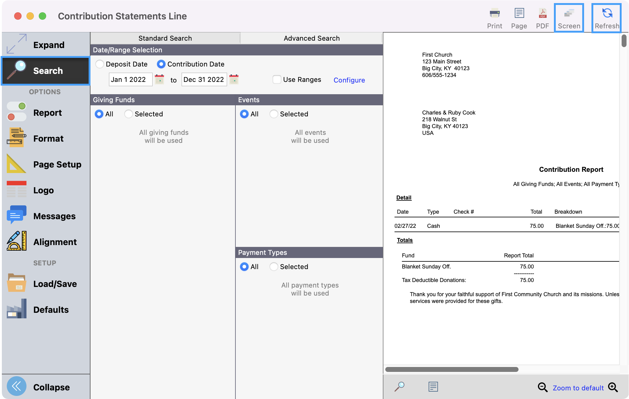The height and width of the screenshot is (399, 629).
Task: Select the Deposit Date radio button
Action: coord(100,64)
